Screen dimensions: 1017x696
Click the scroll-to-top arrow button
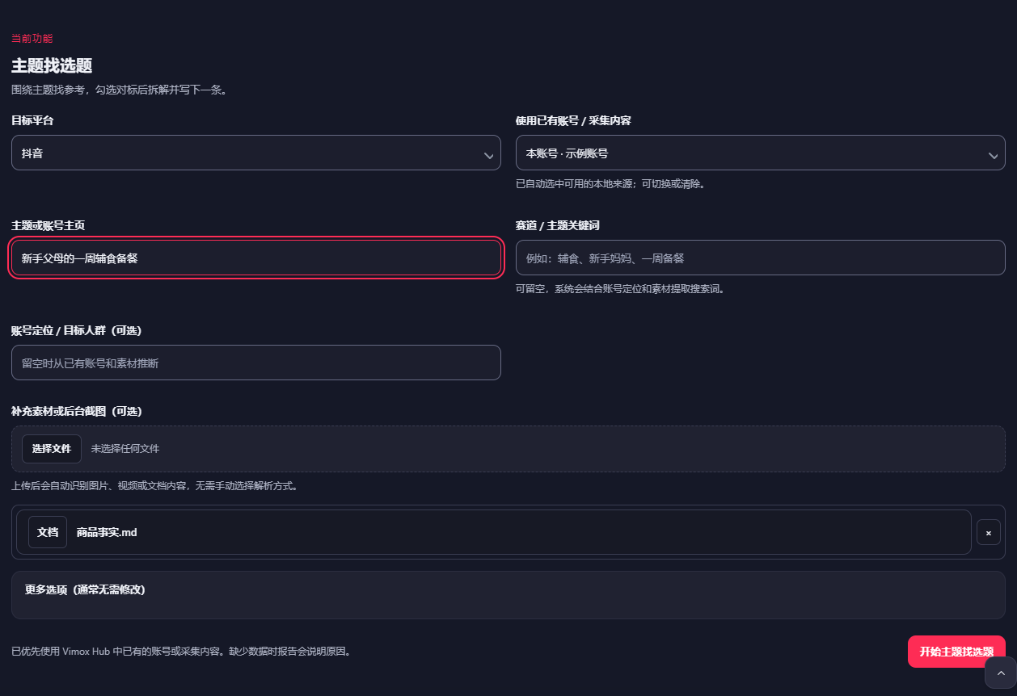click(1001, 673)
